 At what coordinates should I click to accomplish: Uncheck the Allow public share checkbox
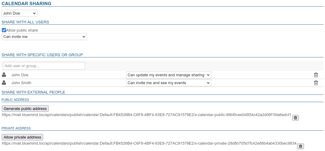pos(4,30)
